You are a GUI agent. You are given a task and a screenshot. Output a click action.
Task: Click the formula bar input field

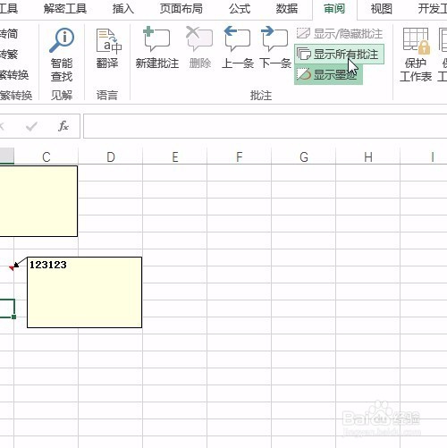click(265, 126)
